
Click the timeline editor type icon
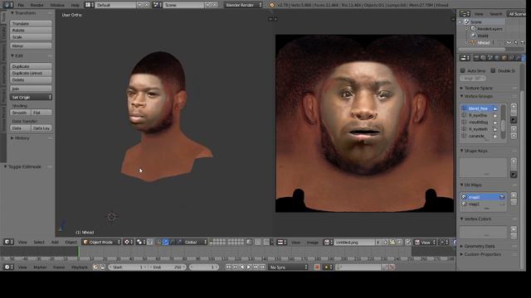(x=8, y=267)
